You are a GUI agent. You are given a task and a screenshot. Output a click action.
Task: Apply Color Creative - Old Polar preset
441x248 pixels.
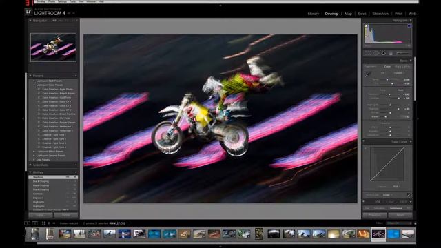[57, 118]
